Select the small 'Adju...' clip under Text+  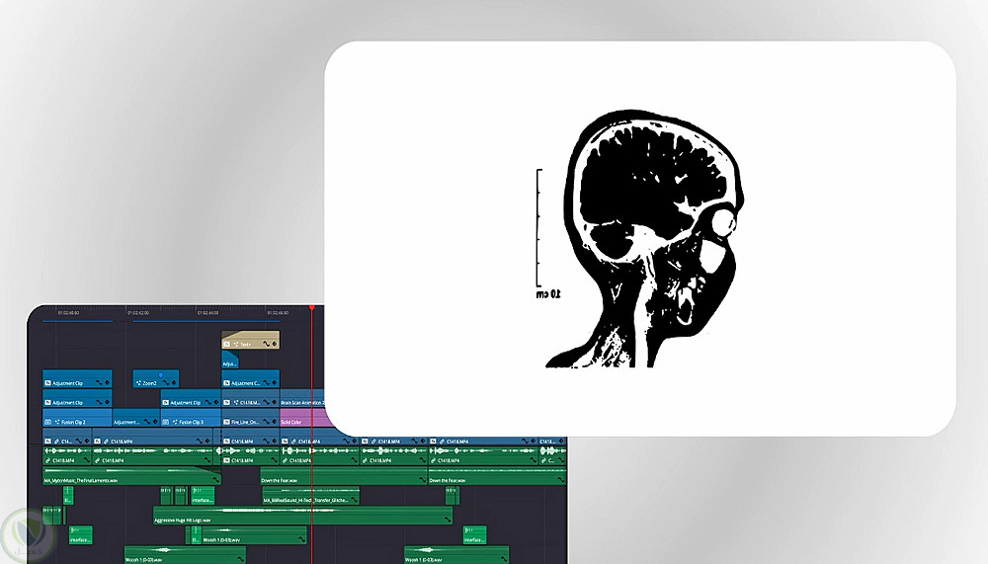click(x=230, y=360)
